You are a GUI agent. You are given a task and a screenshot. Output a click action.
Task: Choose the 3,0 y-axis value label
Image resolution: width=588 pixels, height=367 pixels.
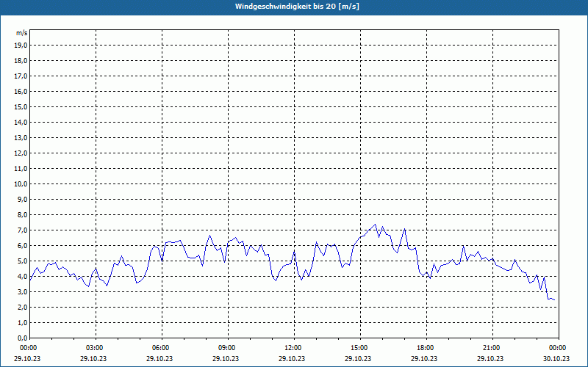tap(23, 291)
